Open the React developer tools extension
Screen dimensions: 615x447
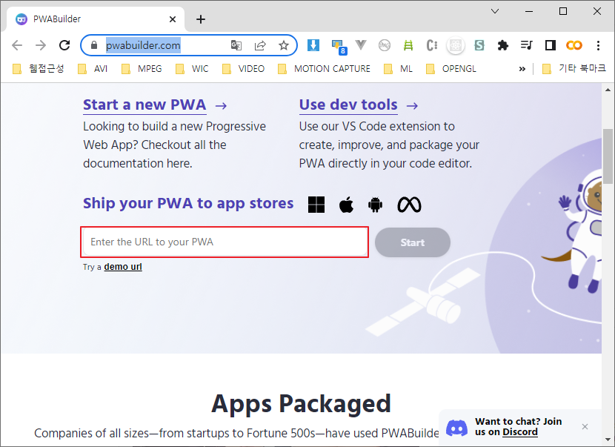click(456, 45)
